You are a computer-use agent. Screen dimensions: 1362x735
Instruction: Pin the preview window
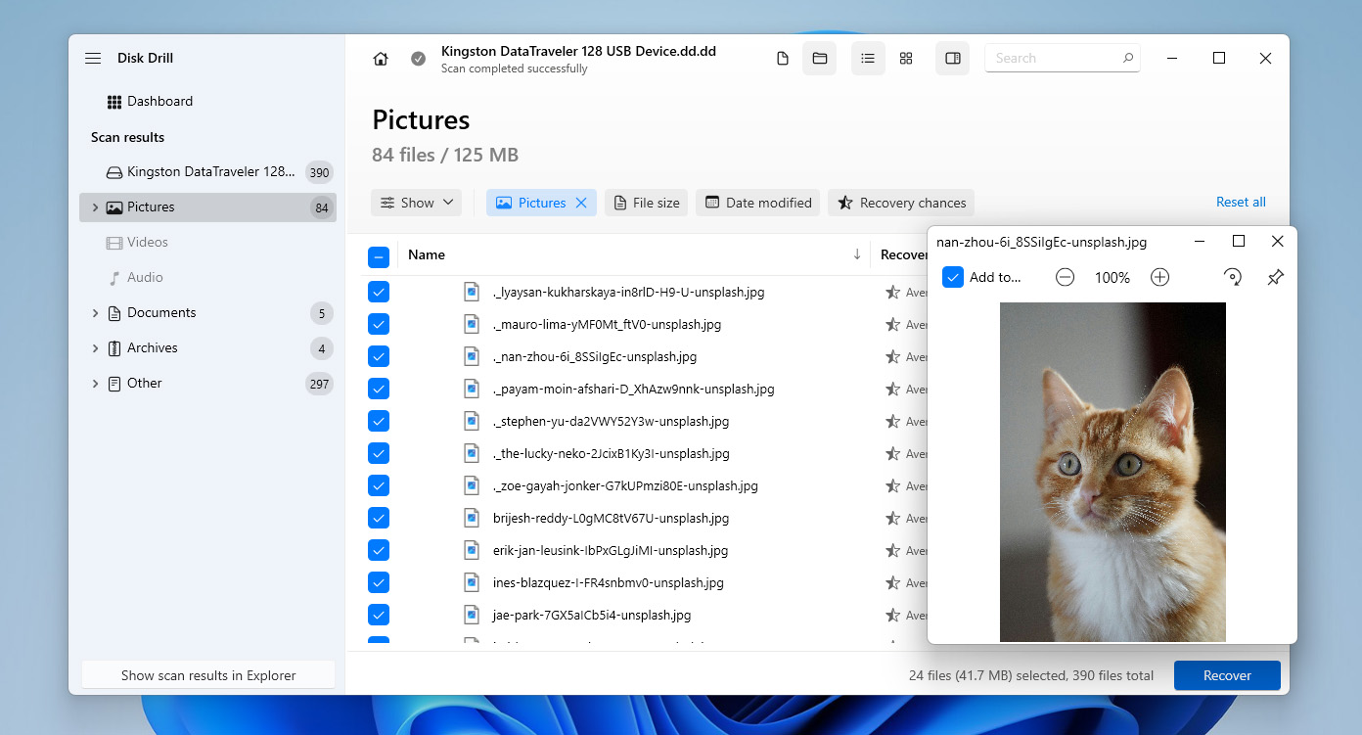[1275, 277]
